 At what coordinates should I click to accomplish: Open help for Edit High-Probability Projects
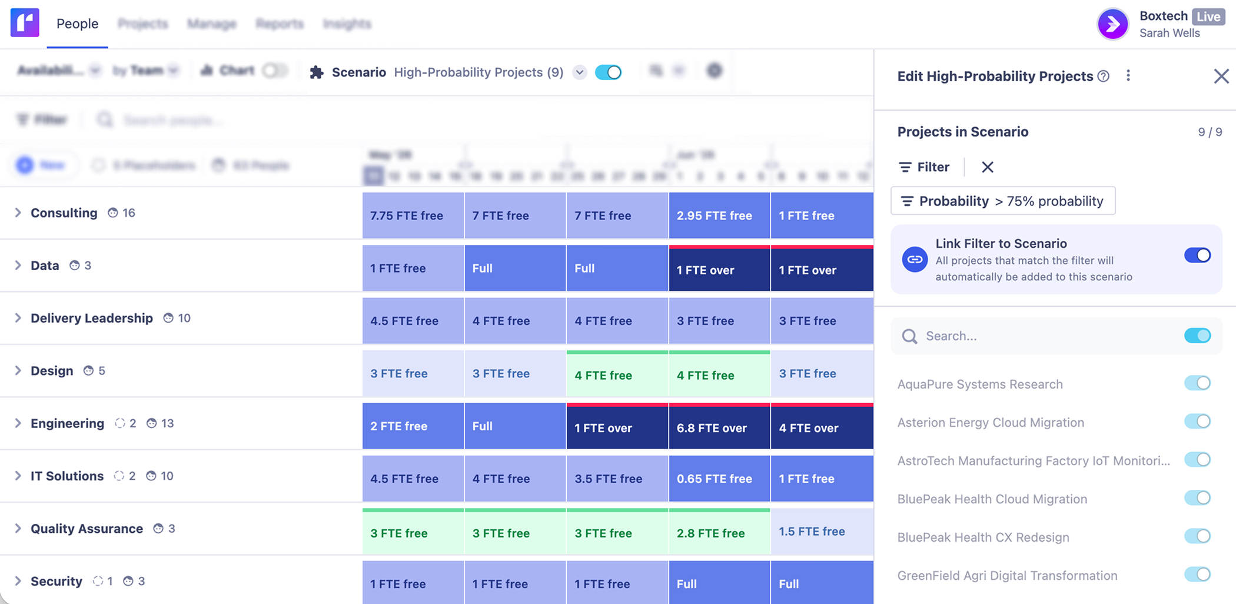[1104, 76]
